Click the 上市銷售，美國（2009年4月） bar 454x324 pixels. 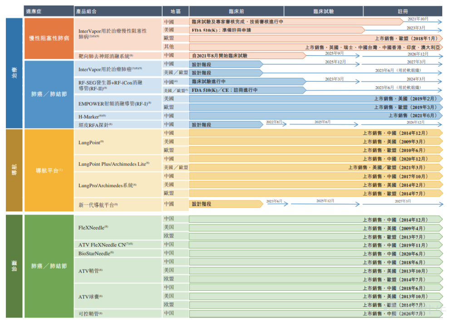(316, 229)
